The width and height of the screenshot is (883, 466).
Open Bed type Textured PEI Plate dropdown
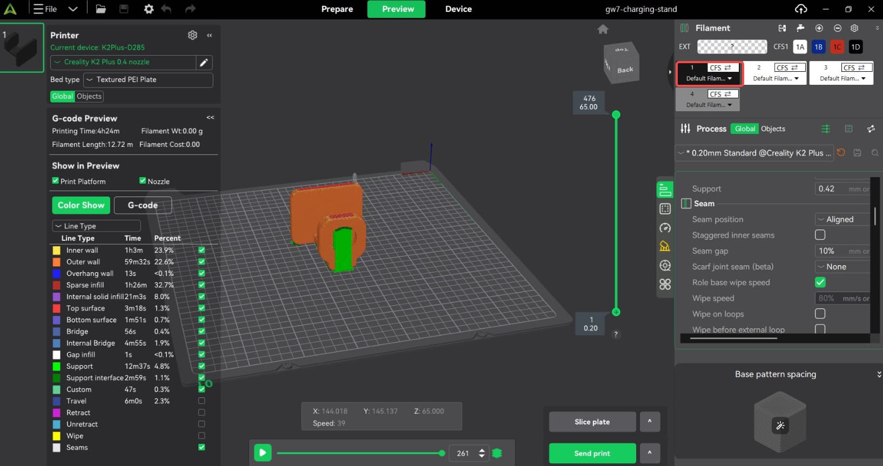pyautogui.click(x=148, y=80)
